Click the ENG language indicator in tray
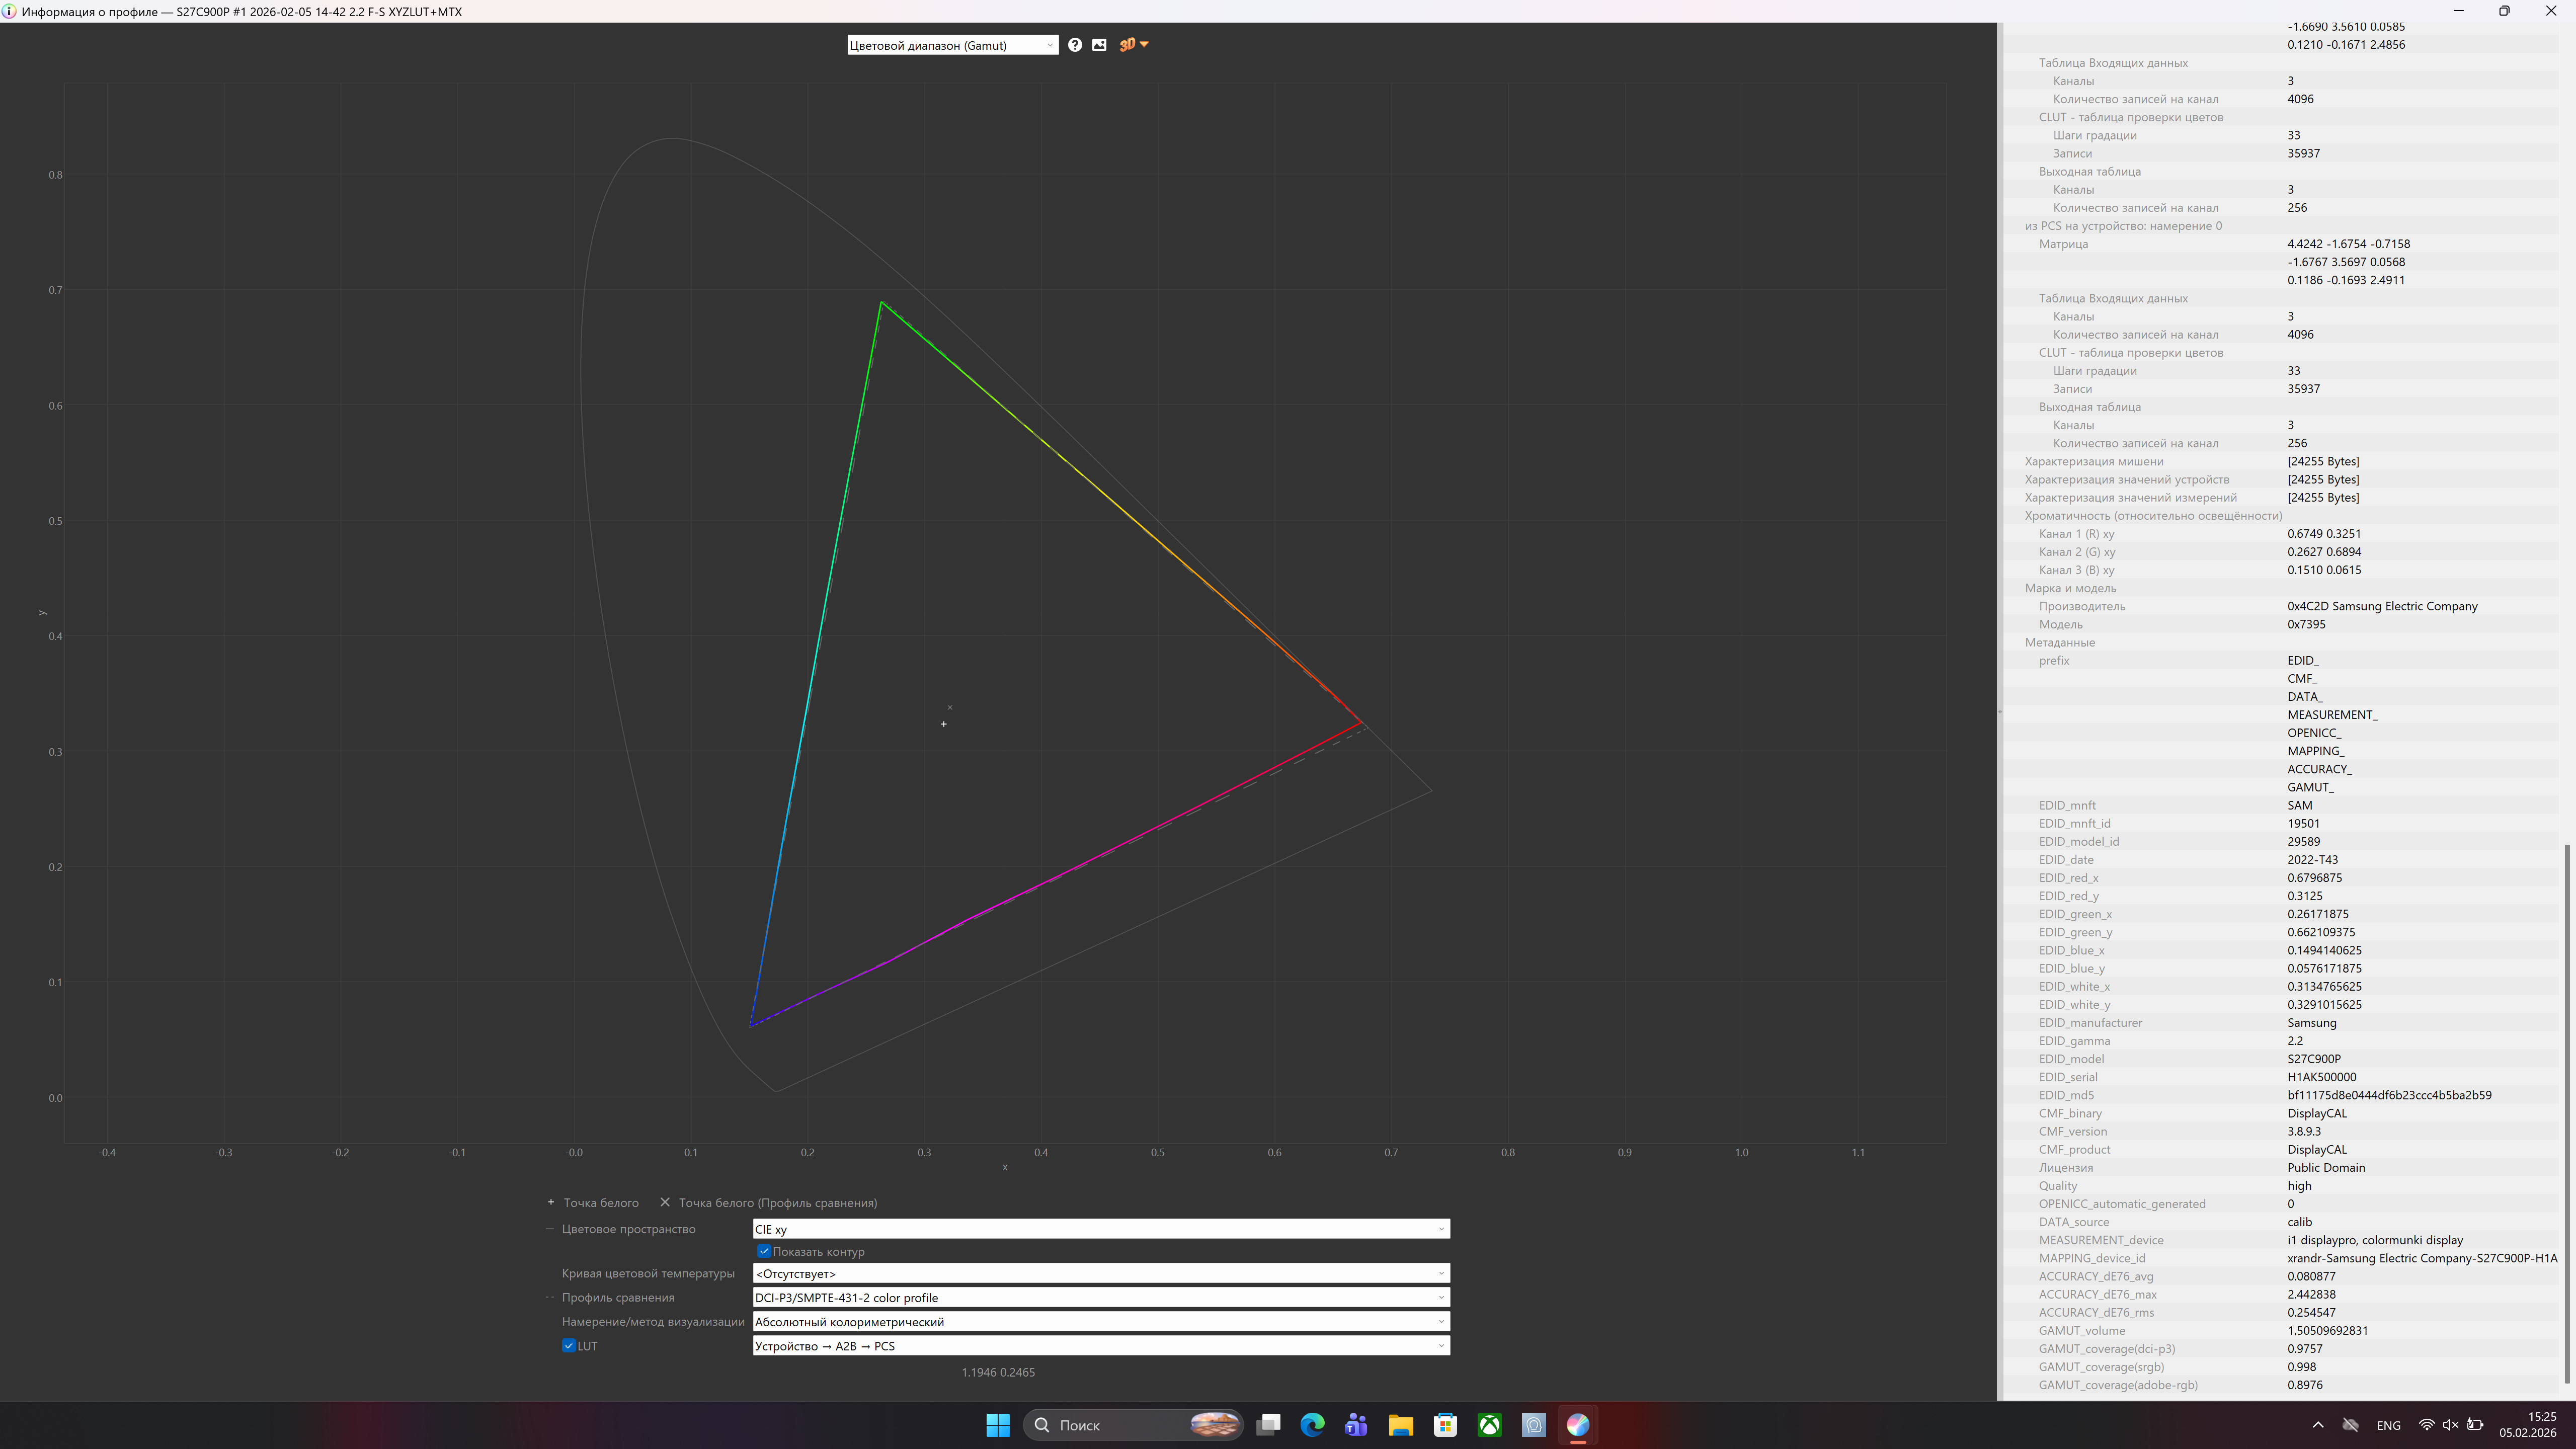Image resolution: width=2576 pixels, height=1449 pixels. [x=2388, y=1426]
